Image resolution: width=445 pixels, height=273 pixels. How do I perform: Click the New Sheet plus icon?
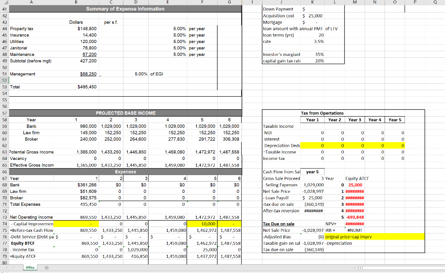[46, 267]
